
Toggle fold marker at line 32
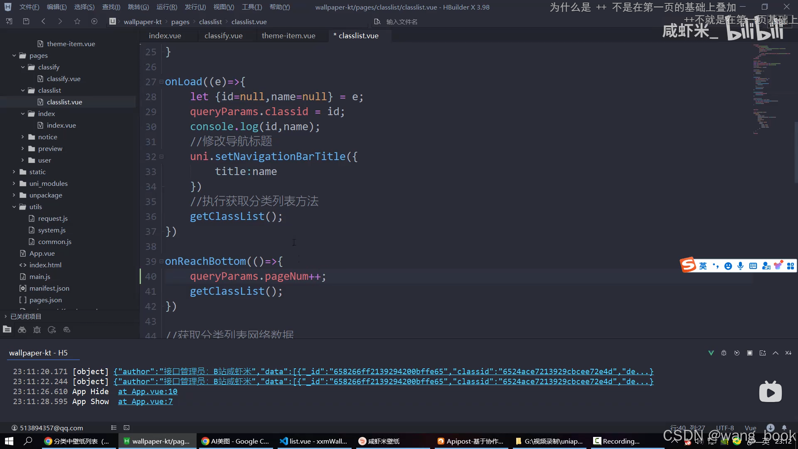pos(161,157)
